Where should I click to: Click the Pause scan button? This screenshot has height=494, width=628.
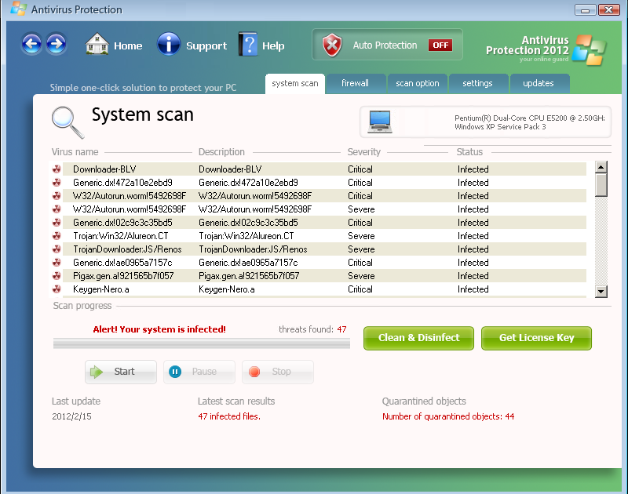[199, 372]
